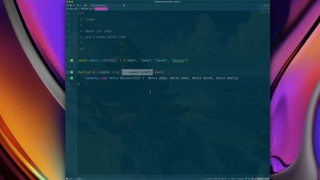Click the "Sarah" string in the users array
320x180 pixels.
(x=161, y=60)
